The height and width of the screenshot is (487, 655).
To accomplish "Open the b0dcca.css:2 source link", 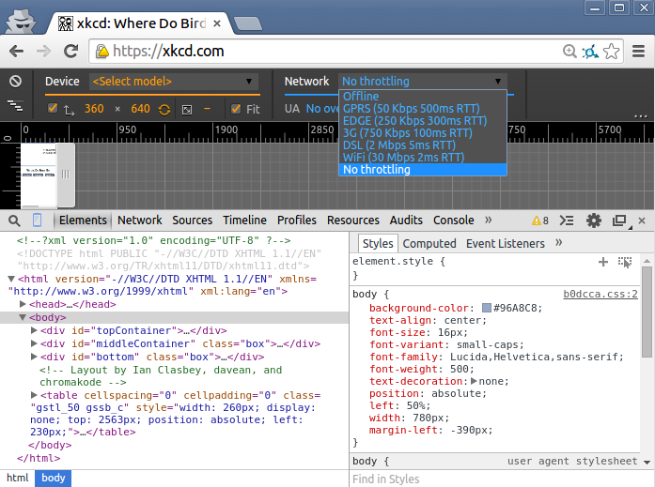I will pos(600,294).
